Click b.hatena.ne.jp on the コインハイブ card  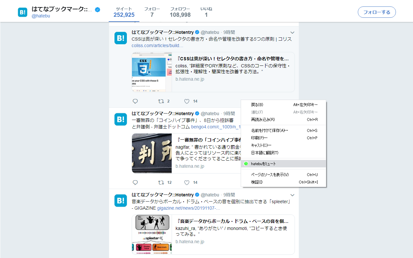point(190,166)
